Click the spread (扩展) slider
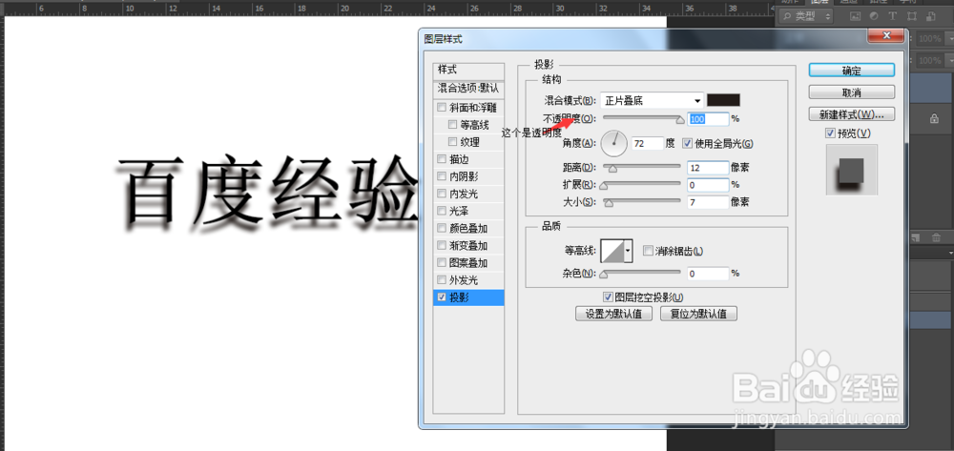The width and height of the screenshot is (954, 451). (x=642, y=184)
